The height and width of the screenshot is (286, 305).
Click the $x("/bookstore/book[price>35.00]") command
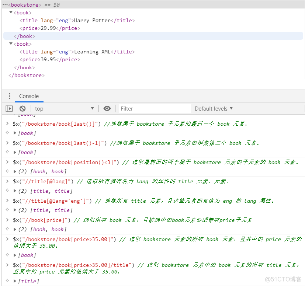tap(65, 239)
